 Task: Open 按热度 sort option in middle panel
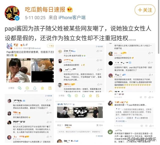pyautogui.click(x=99, y=47)
